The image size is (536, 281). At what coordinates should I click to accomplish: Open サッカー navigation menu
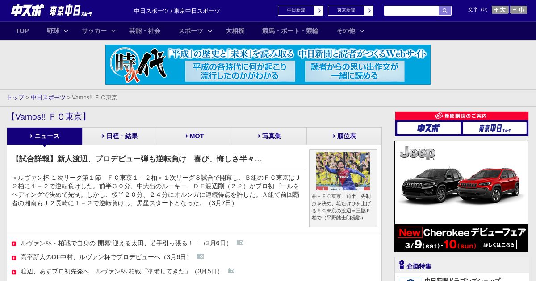[x=94, y=31]
